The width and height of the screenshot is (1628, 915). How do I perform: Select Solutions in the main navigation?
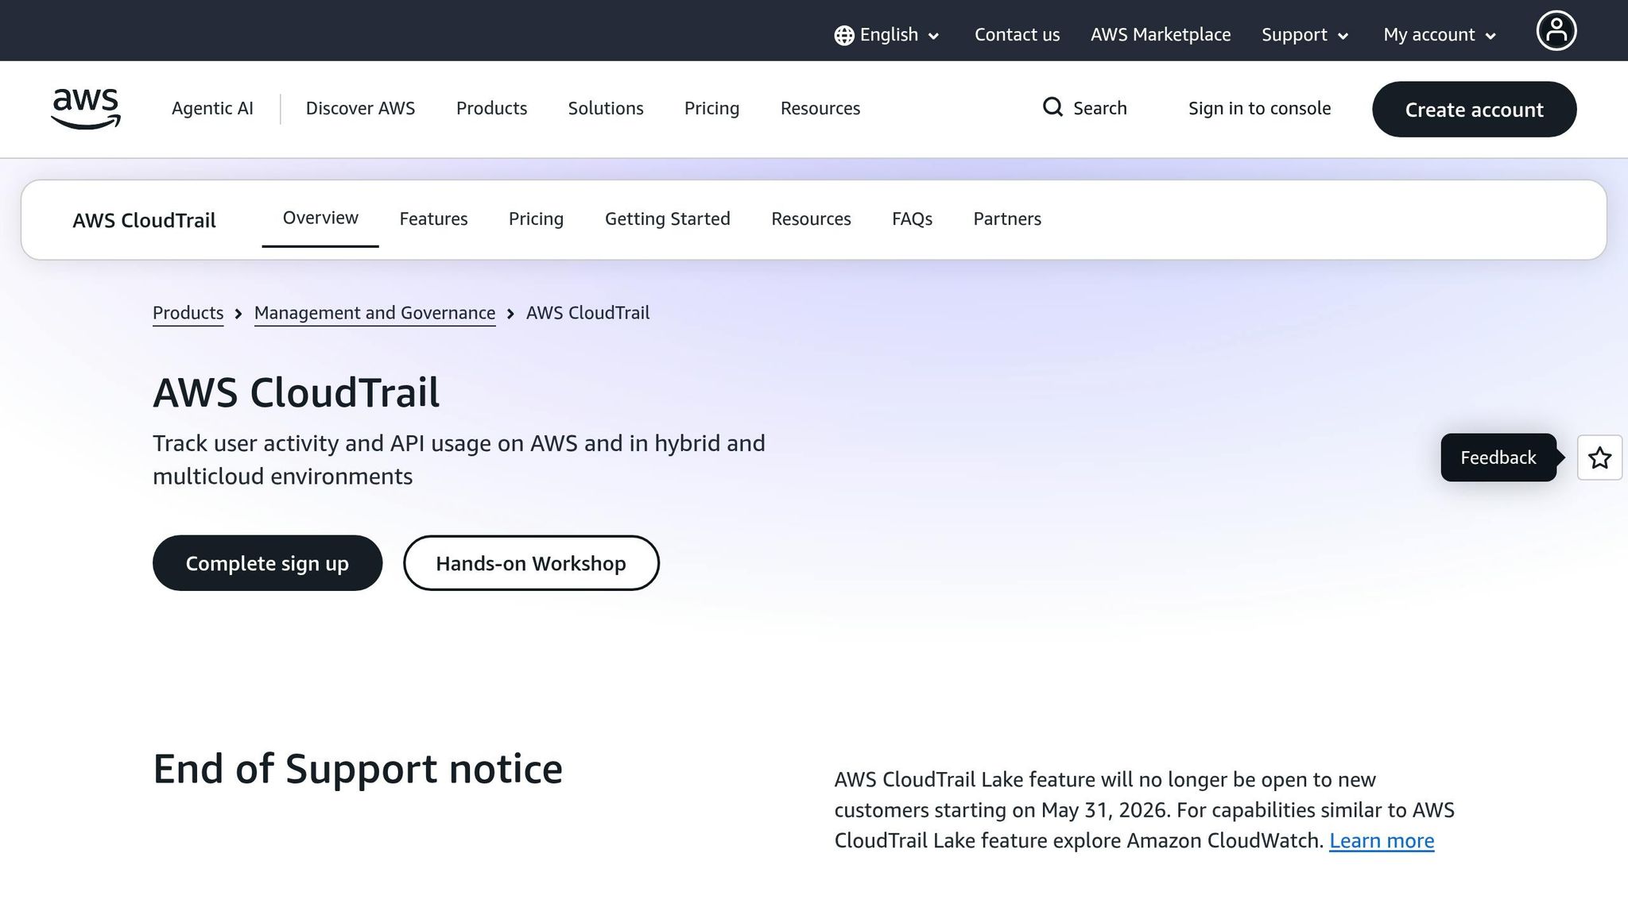pos(605,108)
